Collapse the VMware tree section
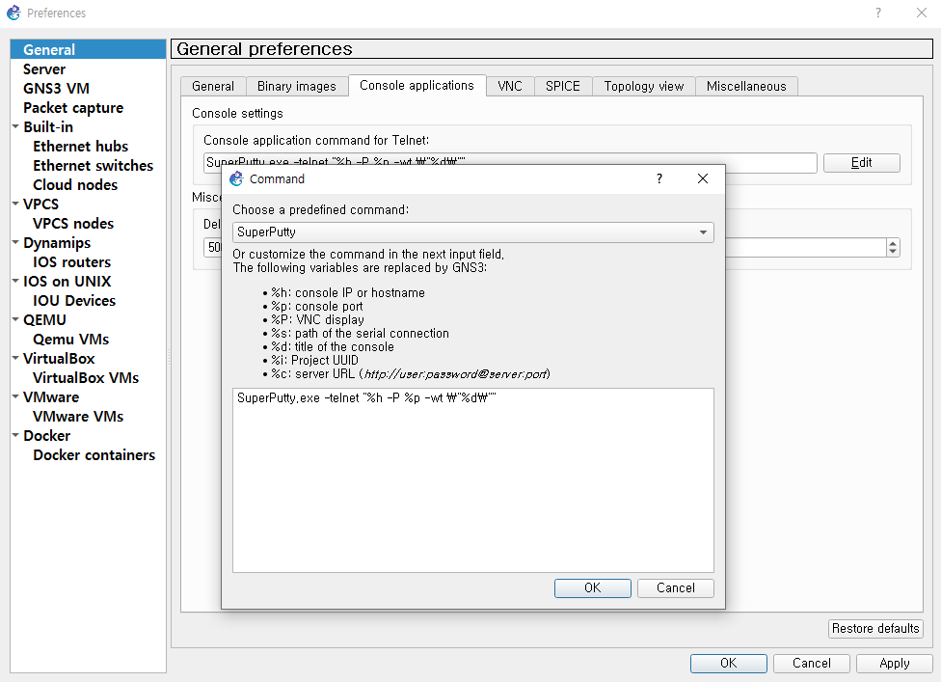Viewport: 941px width, 682px height. 15,396
